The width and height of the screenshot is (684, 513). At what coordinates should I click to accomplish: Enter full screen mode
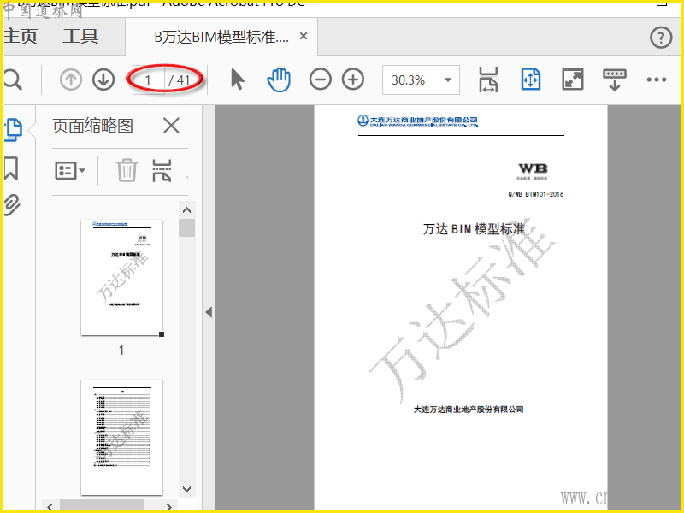572,80
